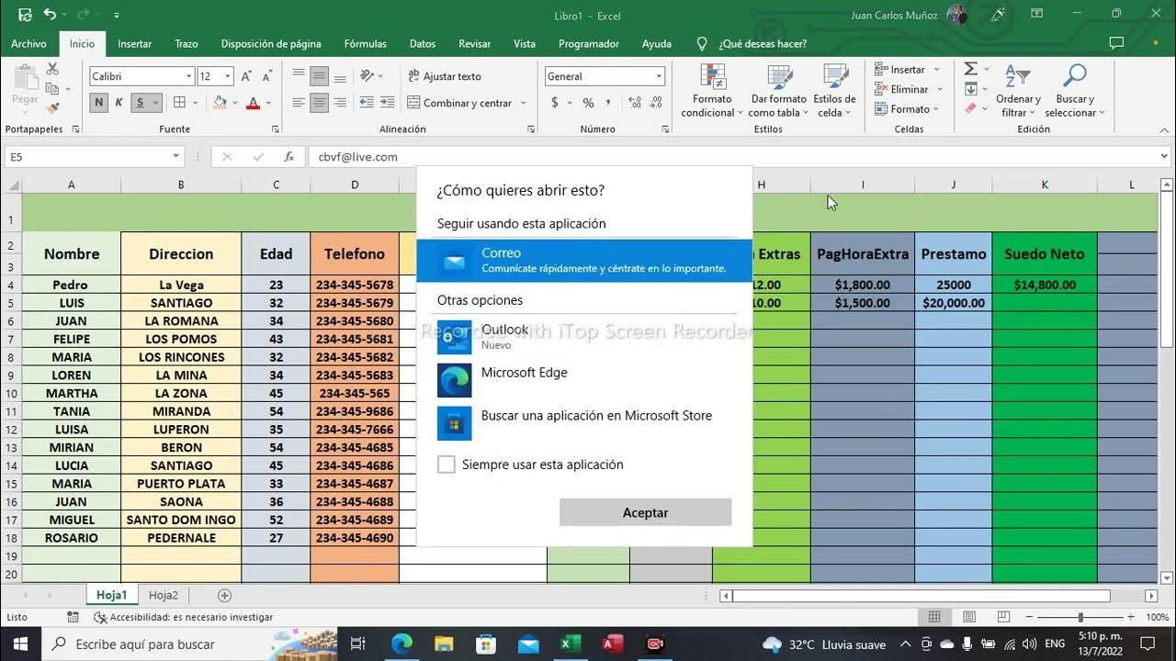
Task: Toggle Subrayado (S) underline
Action: 140,103
